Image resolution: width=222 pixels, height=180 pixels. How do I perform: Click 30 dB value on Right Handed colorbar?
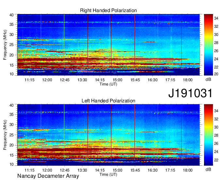pos(216,35)
